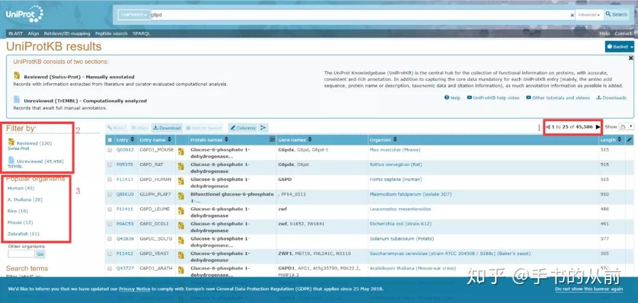638x303 pixels.
Task: Close the UniProtKB info panel
Action: pyautogui.click(x=631, y=58)
